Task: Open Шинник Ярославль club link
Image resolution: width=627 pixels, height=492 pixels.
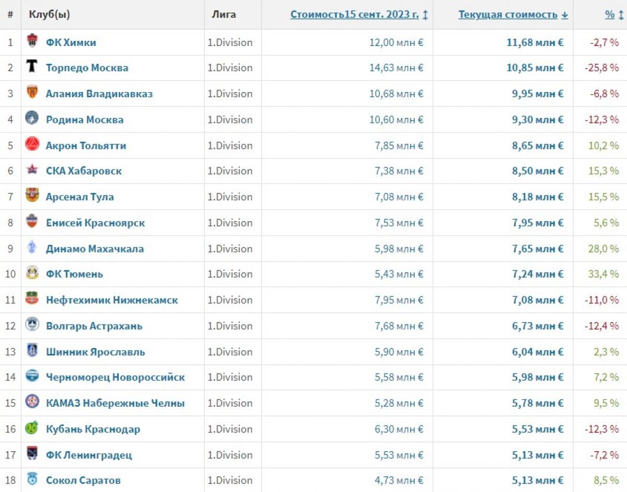Action: 96,352
